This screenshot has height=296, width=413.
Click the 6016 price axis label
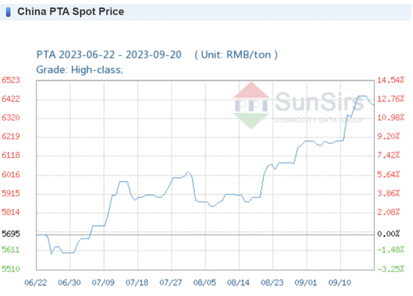[x=11, y=175]
